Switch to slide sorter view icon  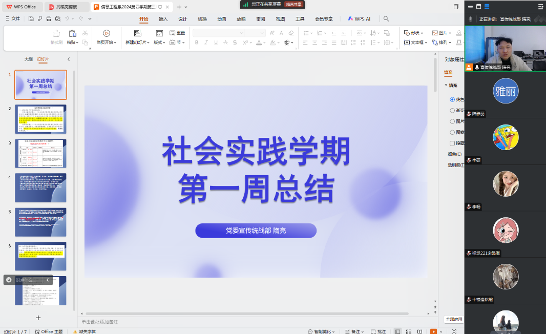tap(408, 331)
